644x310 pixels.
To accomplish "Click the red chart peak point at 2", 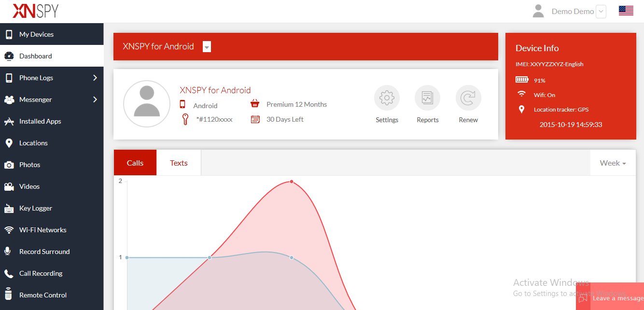I will click(292, 182).
